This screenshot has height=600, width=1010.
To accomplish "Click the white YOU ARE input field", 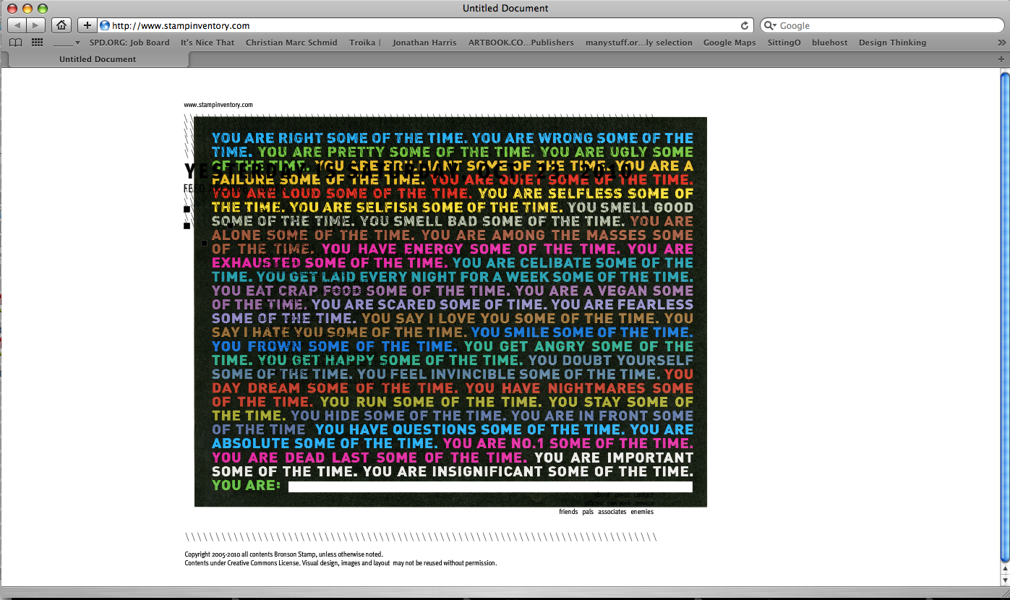I will (x=490, y=487).
